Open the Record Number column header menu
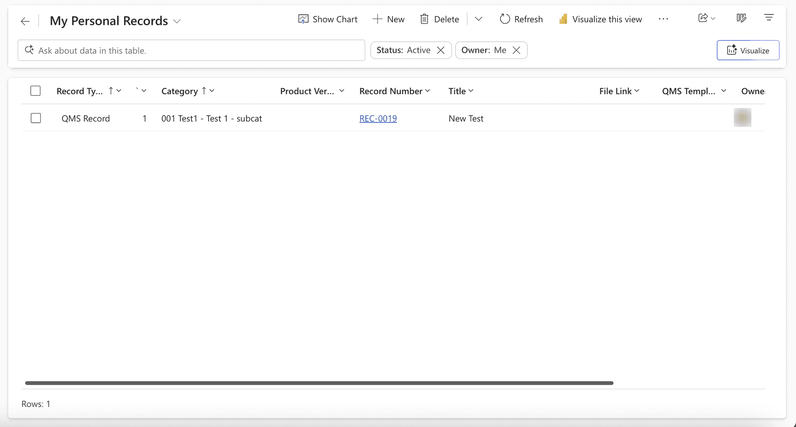The height and width of the screenshot is (427, 796). pyautogui.click(x=395, y=91)
